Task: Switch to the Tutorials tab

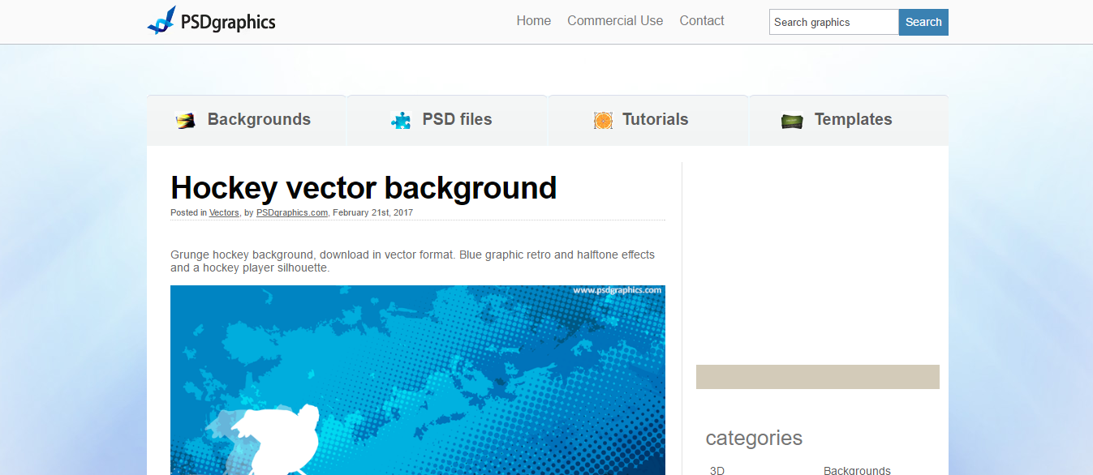Action: [648, 120]
